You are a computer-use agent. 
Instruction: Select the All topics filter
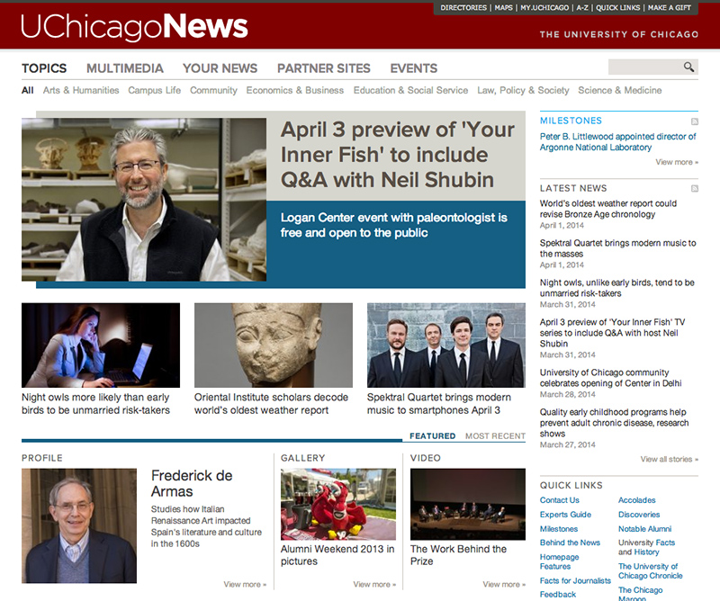[x=28, y=91]
